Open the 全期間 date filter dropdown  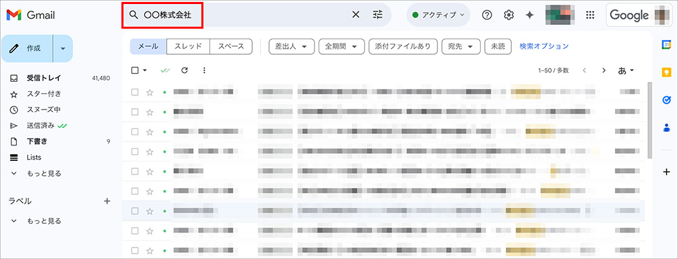(342, 47)
